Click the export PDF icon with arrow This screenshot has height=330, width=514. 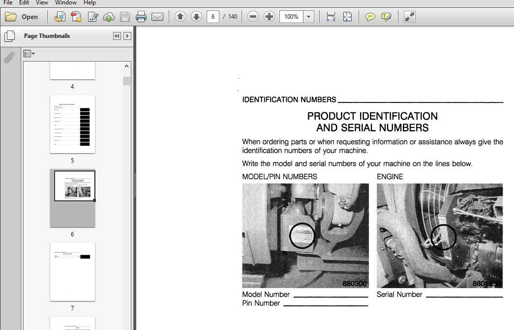tap(60, 17)
